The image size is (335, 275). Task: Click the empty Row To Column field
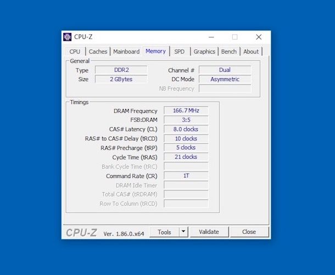pos(186,204)
